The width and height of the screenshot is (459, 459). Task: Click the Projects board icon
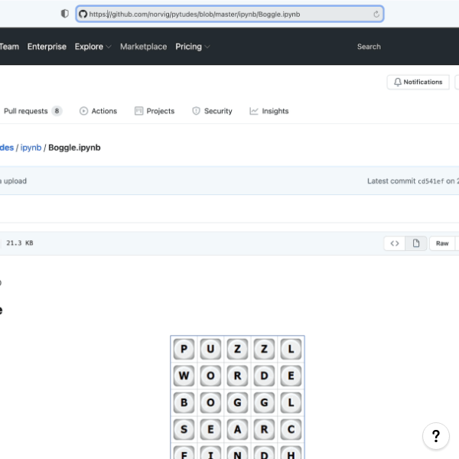[x=138, y=111]
